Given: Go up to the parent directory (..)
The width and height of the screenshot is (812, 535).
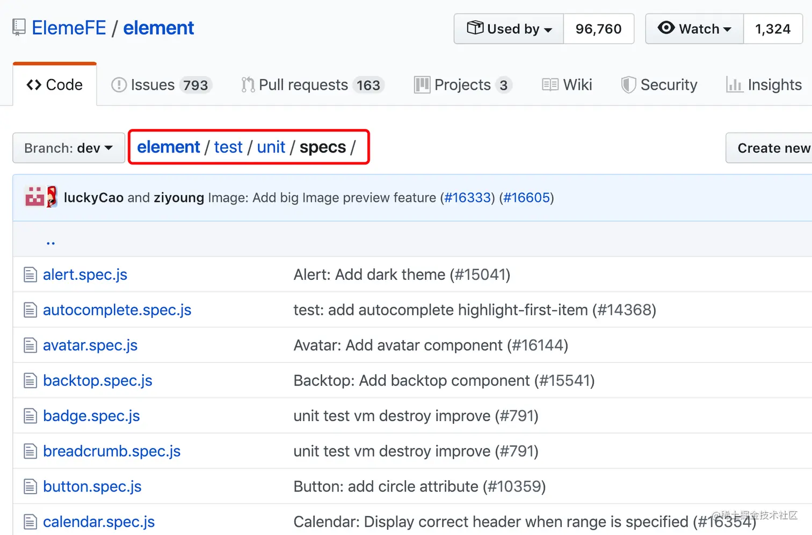Looking at the screenshot, I should coord(50,241).
